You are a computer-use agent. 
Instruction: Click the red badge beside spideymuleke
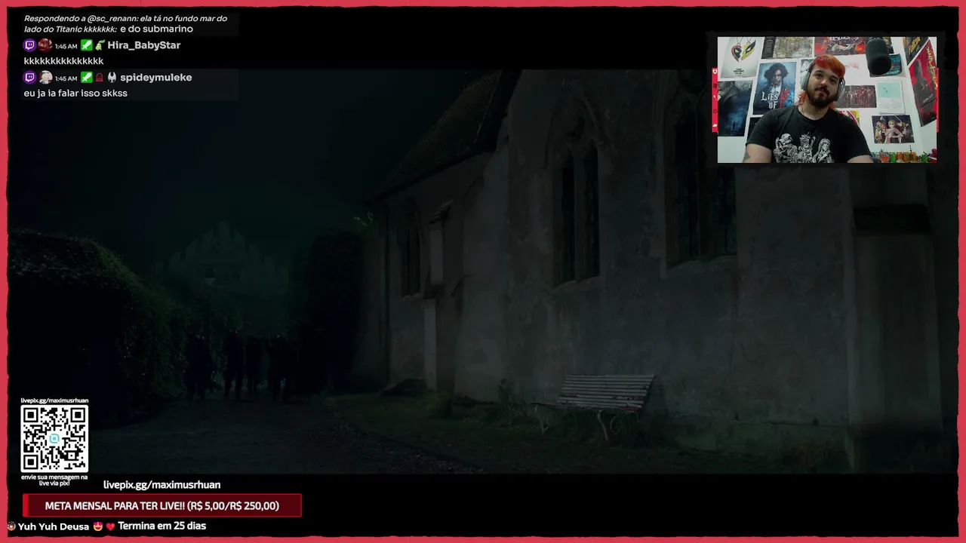[99, 77]
